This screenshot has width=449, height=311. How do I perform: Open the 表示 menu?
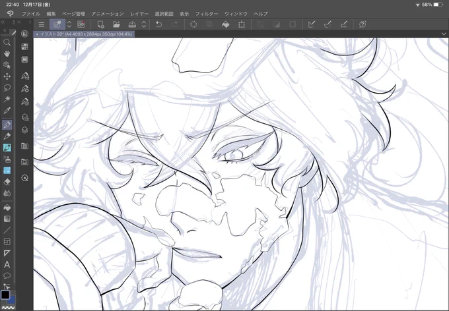(x=184, y=14)
